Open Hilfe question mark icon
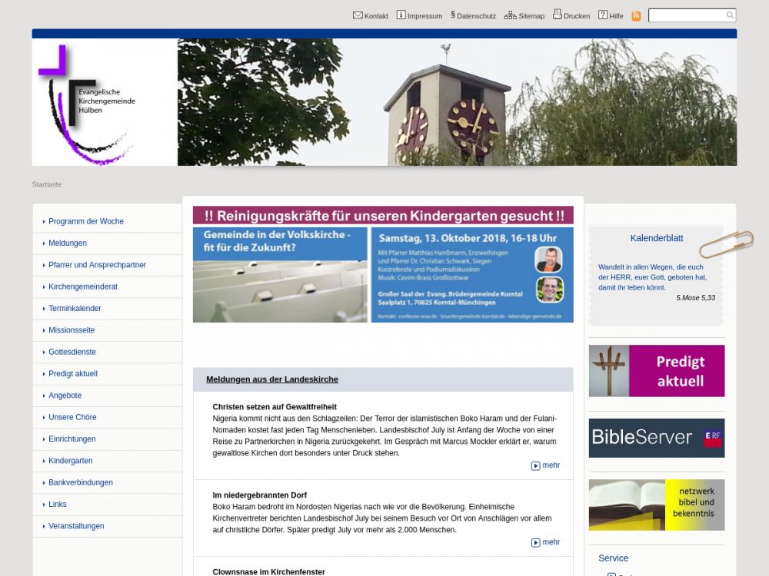Viewport: 769px width, 576px height. coord(603,15)
